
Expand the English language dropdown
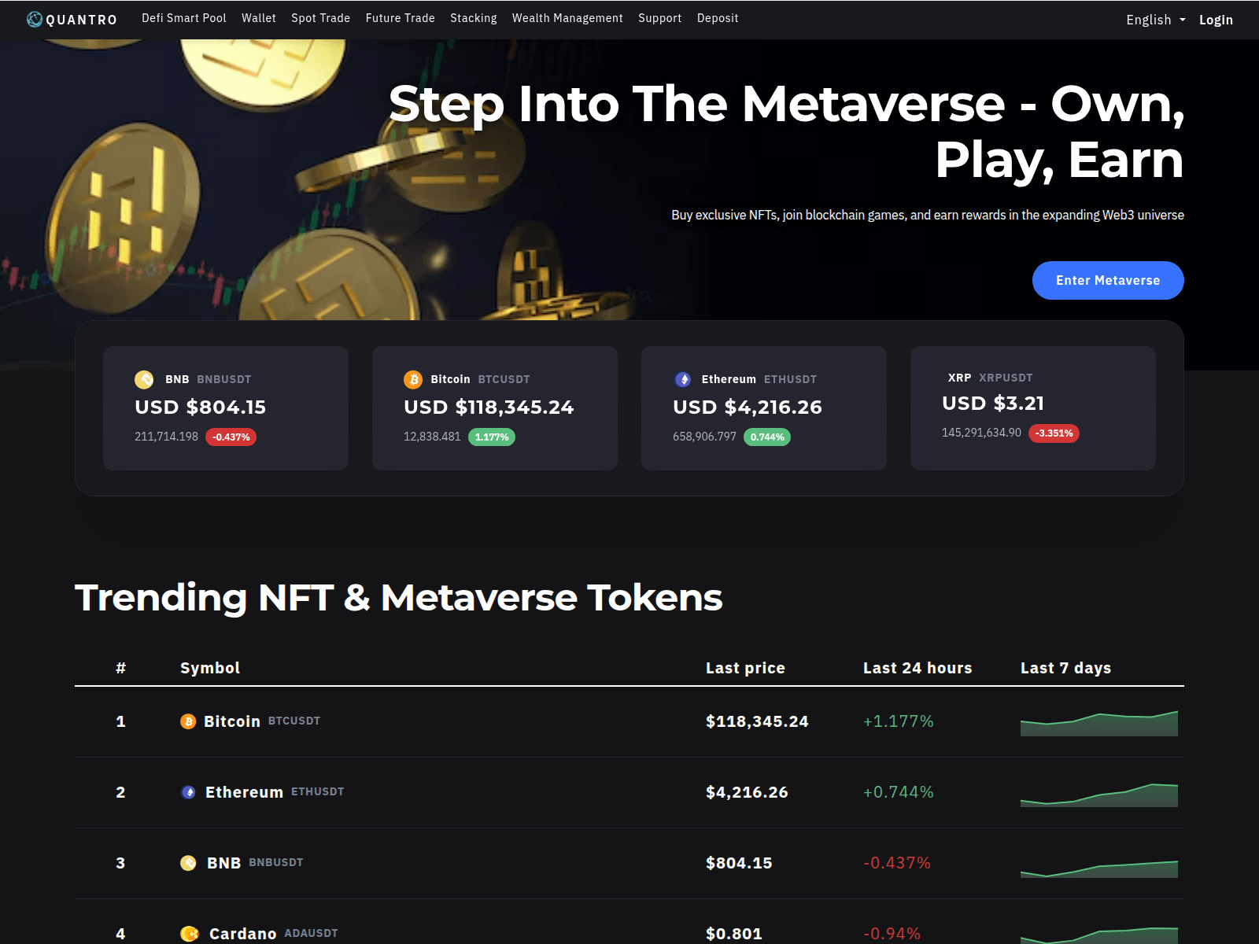[1155, 20]
